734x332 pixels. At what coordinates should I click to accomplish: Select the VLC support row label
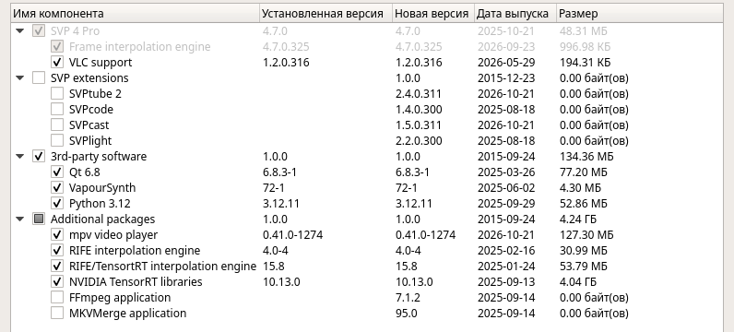(x=101, y=63)
